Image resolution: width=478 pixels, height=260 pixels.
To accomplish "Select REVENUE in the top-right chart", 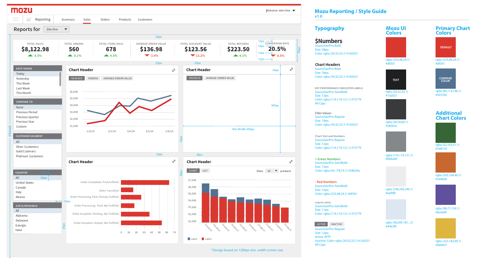I will point(195,78).
